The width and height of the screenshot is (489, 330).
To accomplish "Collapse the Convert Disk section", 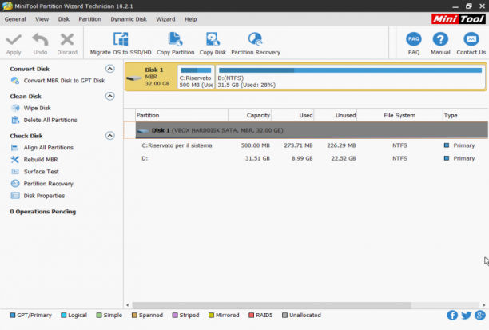I will [109, 69].
